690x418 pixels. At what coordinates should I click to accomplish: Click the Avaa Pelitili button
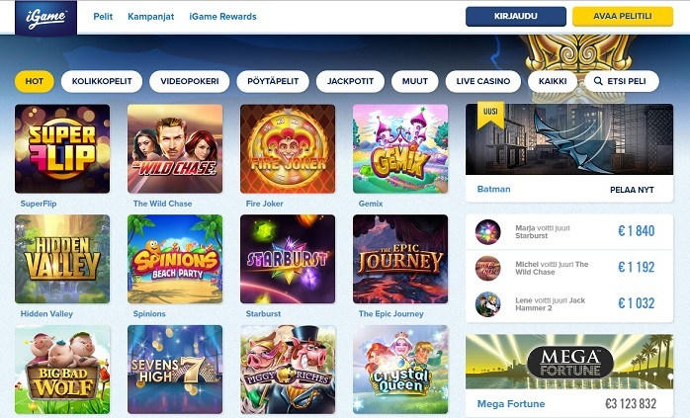(623, 16)
